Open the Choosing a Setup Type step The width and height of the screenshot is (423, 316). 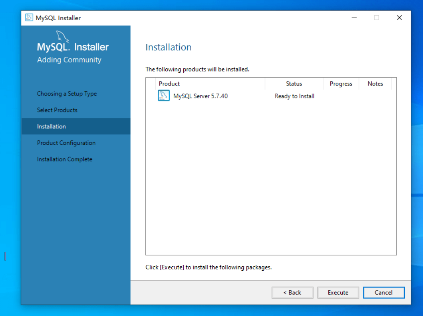(x=67, y=93)
